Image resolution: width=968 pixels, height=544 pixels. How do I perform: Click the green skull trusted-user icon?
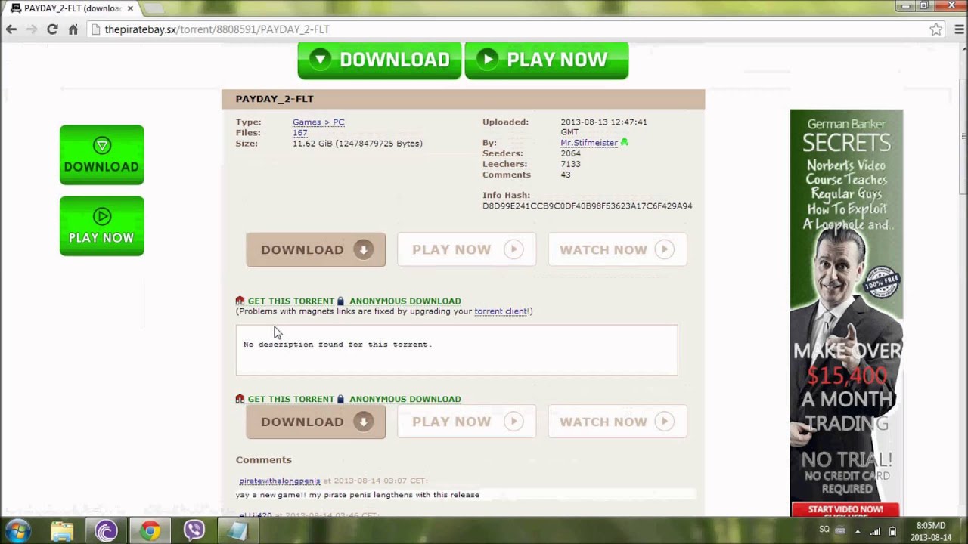click(625, 142)
